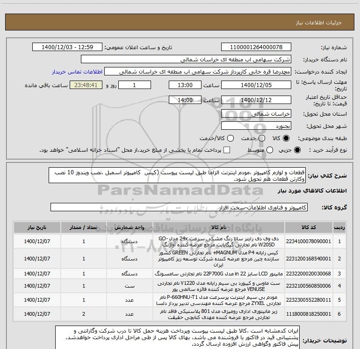Click column header تعداد / مقدار
Image resolution: width=360 pixels, height=349 pixels.
point(84,228)
